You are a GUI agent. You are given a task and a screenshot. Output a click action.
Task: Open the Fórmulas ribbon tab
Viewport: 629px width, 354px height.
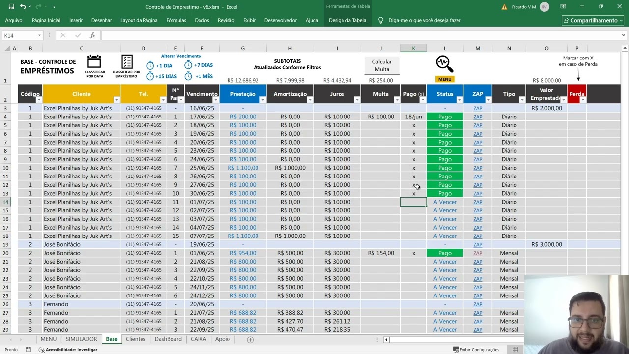coord(176,20)
